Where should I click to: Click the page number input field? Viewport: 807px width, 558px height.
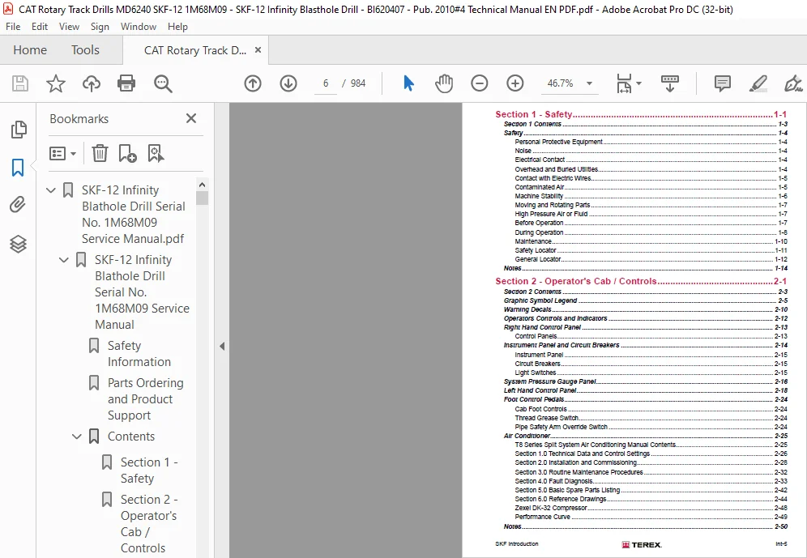[326, 83]
